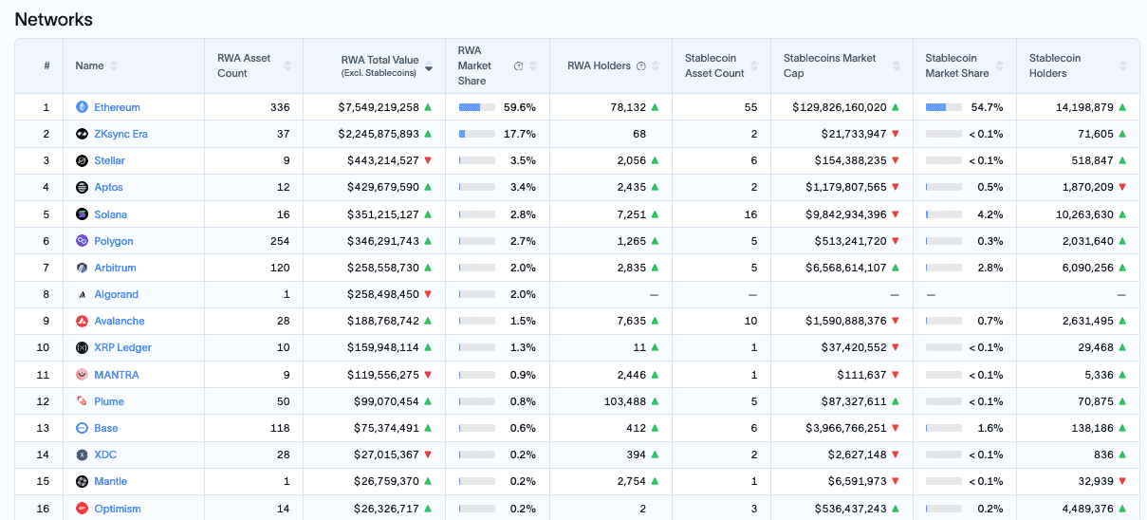Click the MANTRA logo icon
This screenshot has width=1147, height=520.
[82, 375]
